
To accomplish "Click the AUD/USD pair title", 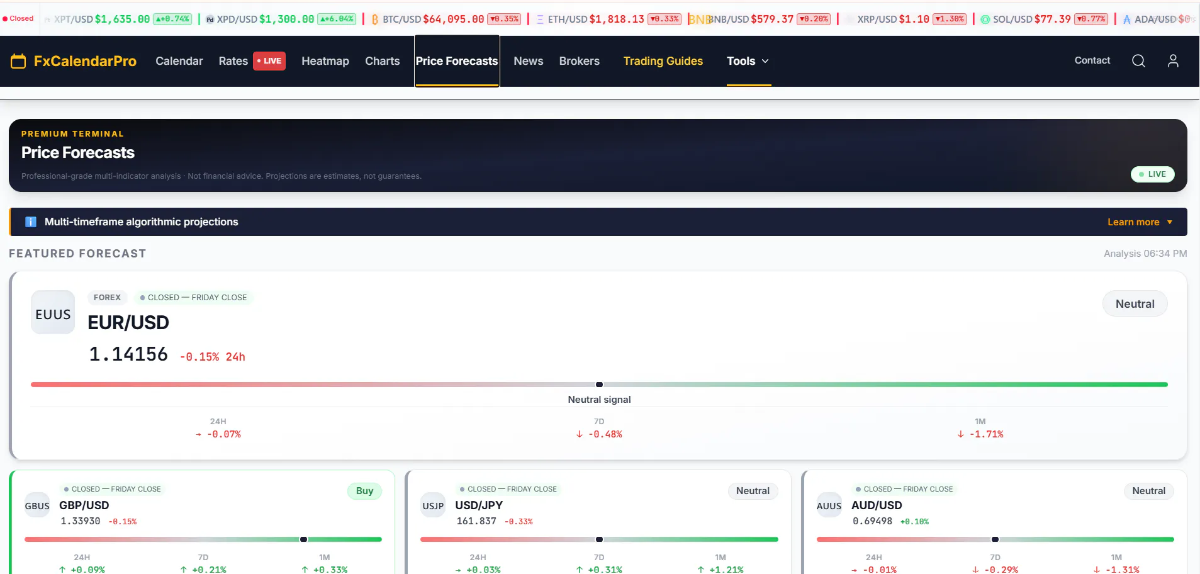I will (877, 505).
